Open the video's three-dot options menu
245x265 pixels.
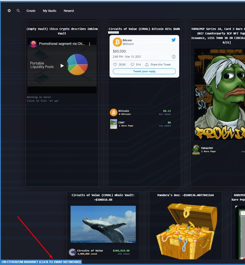pyautogui.click(x=89, y=44)
